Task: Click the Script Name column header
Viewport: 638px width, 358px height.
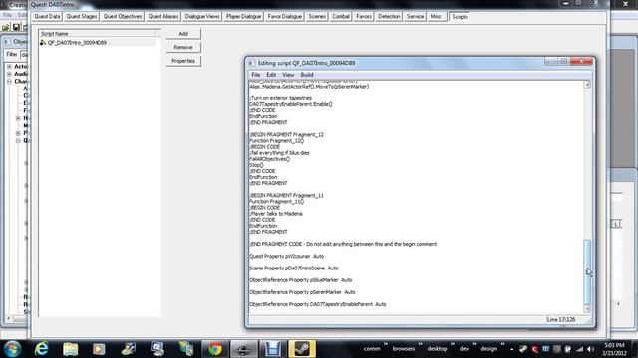Action: pyautogui.click(x=97, y=34)
